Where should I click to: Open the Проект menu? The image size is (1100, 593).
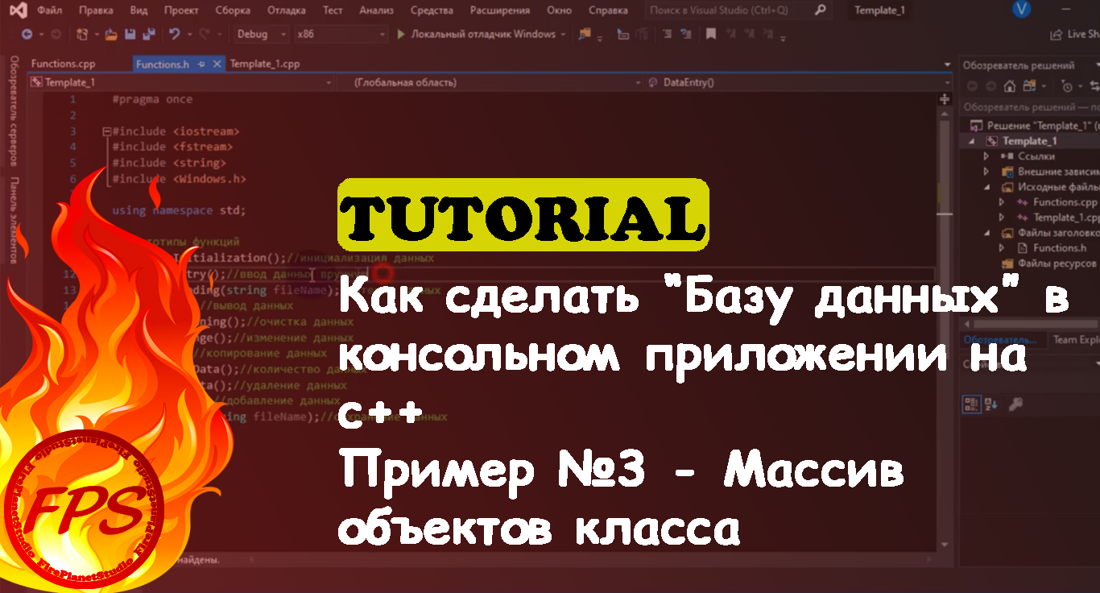pyautogui.click(x=181, y=10)
